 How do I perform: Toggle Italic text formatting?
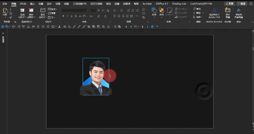[x=67, y=16]
